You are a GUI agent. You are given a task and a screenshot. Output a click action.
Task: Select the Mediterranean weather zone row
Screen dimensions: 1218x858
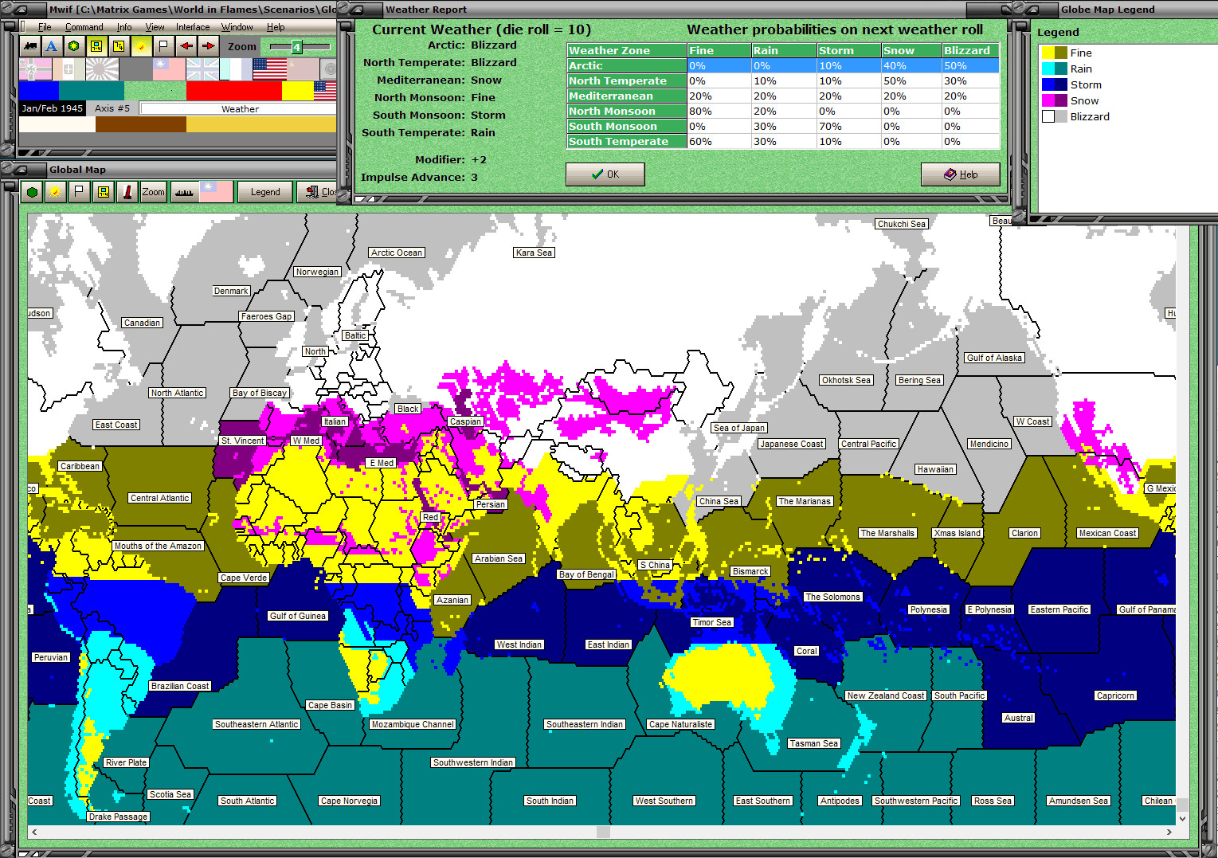pos(783,96)
